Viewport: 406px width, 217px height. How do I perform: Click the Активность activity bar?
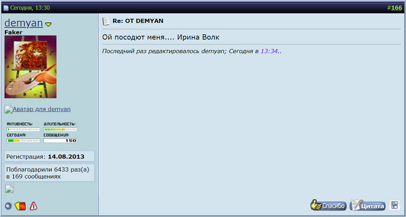coord(23,129)
